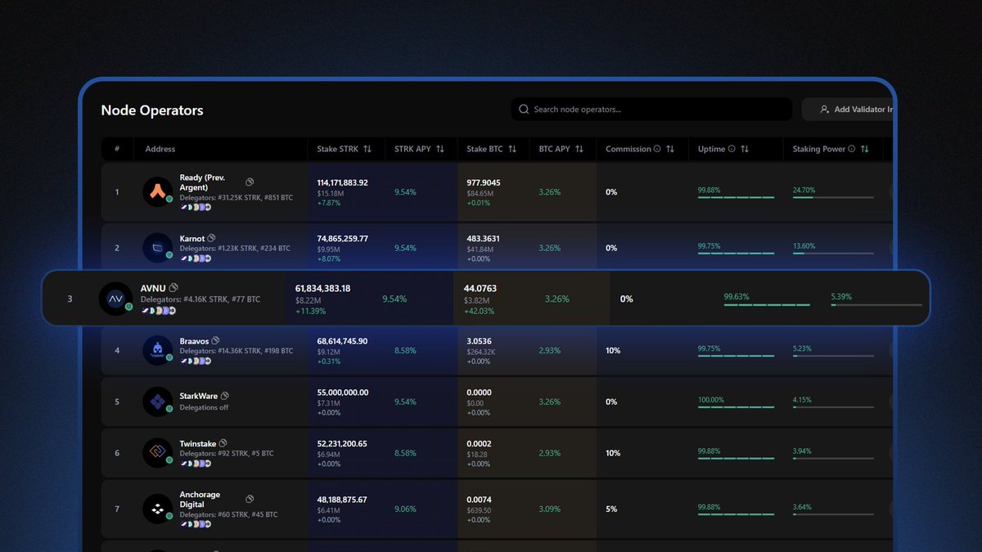Click BTC stake value 483.3631

pos(484,239)
